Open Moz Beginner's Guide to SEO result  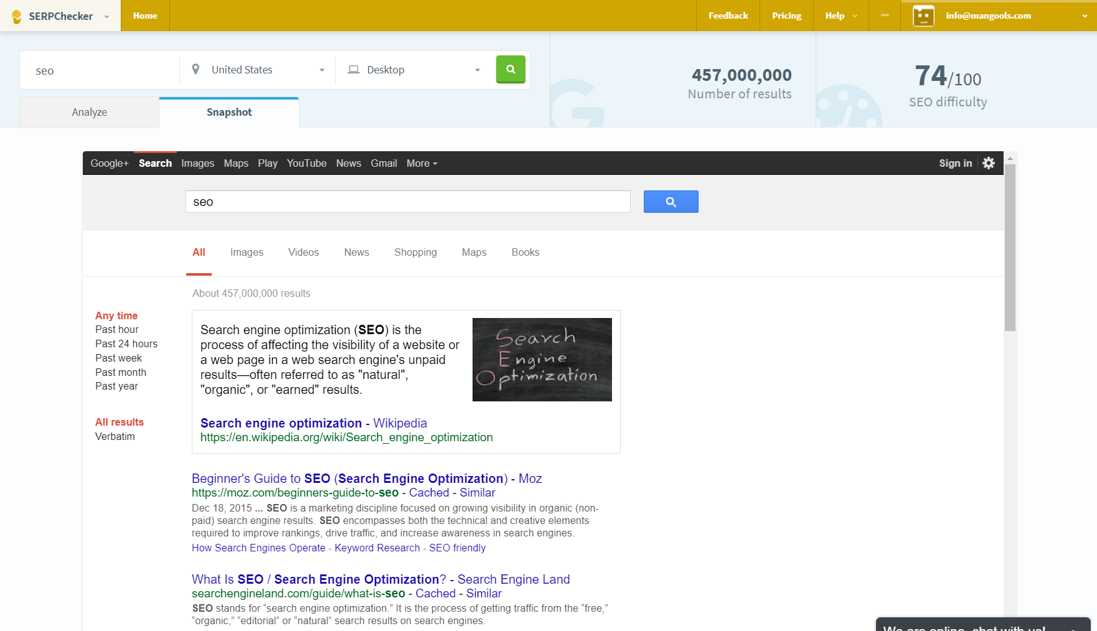[x=367, y=479]
